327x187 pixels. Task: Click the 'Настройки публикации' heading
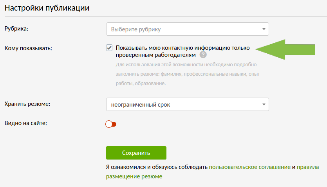tap(47, 8)
